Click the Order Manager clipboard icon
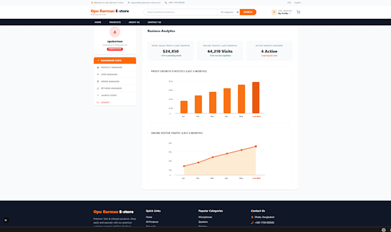 [x=98, y=82]
